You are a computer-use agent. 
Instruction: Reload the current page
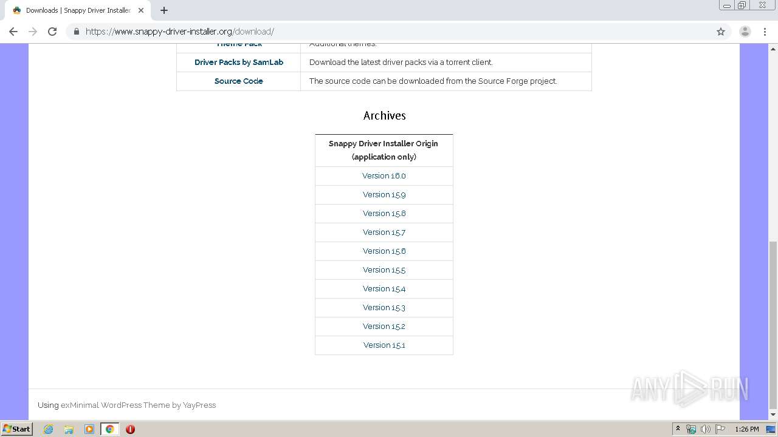coord(52,32)
